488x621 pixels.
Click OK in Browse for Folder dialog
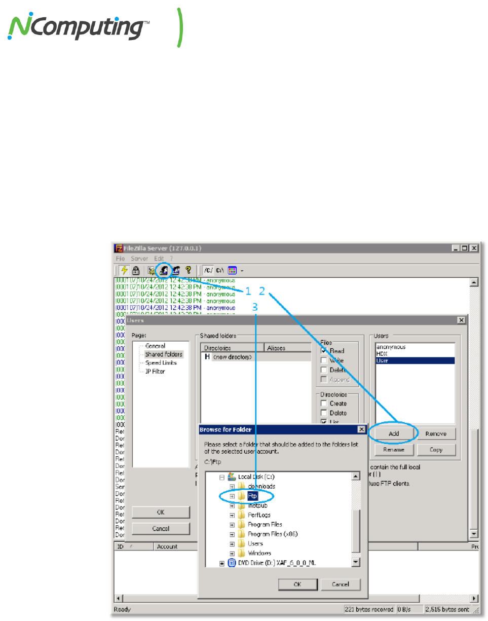coord(298,584)
